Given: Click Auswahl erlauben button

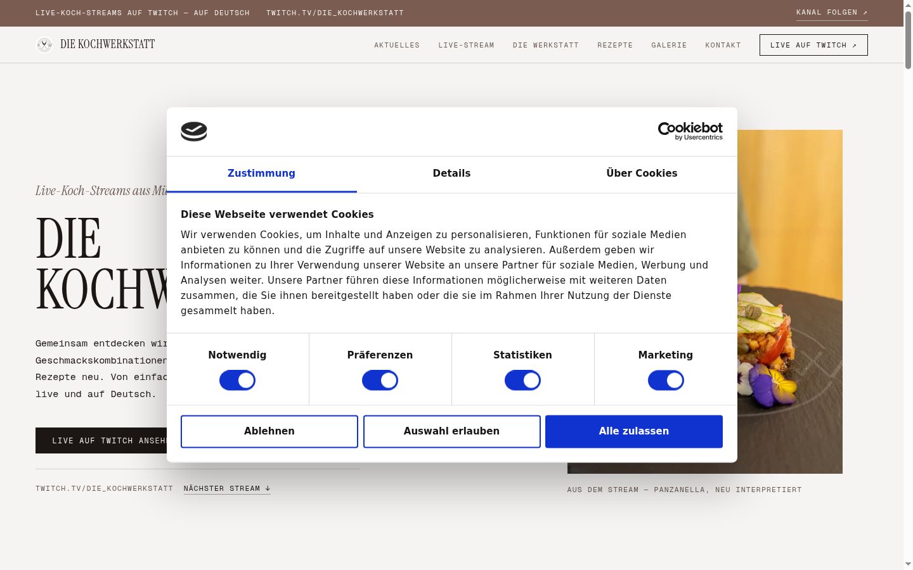Looking at the screenshot, I should [x=451, y=431].
